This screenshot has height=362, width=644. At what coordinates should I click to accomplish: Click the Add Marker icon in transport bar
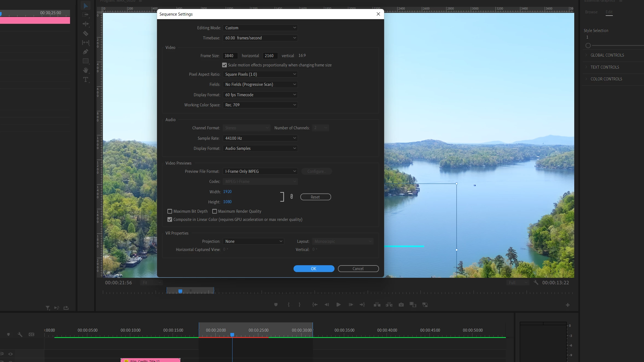click(276, 305)
